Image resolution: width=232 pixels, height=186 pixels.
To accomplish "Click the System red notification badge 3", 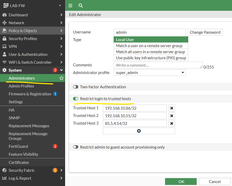I will 55,70.
